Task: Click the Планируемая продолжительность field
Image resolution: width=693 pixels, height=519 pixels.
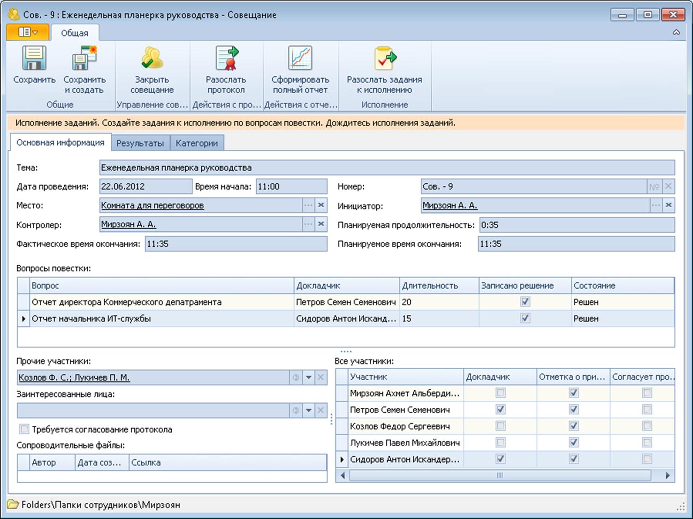Action: 577,225
